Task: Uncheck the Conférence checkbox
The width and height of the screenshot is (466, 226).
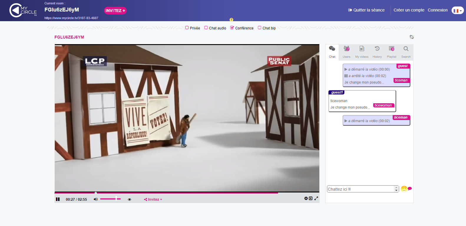Action: click(x=232, y=28)
